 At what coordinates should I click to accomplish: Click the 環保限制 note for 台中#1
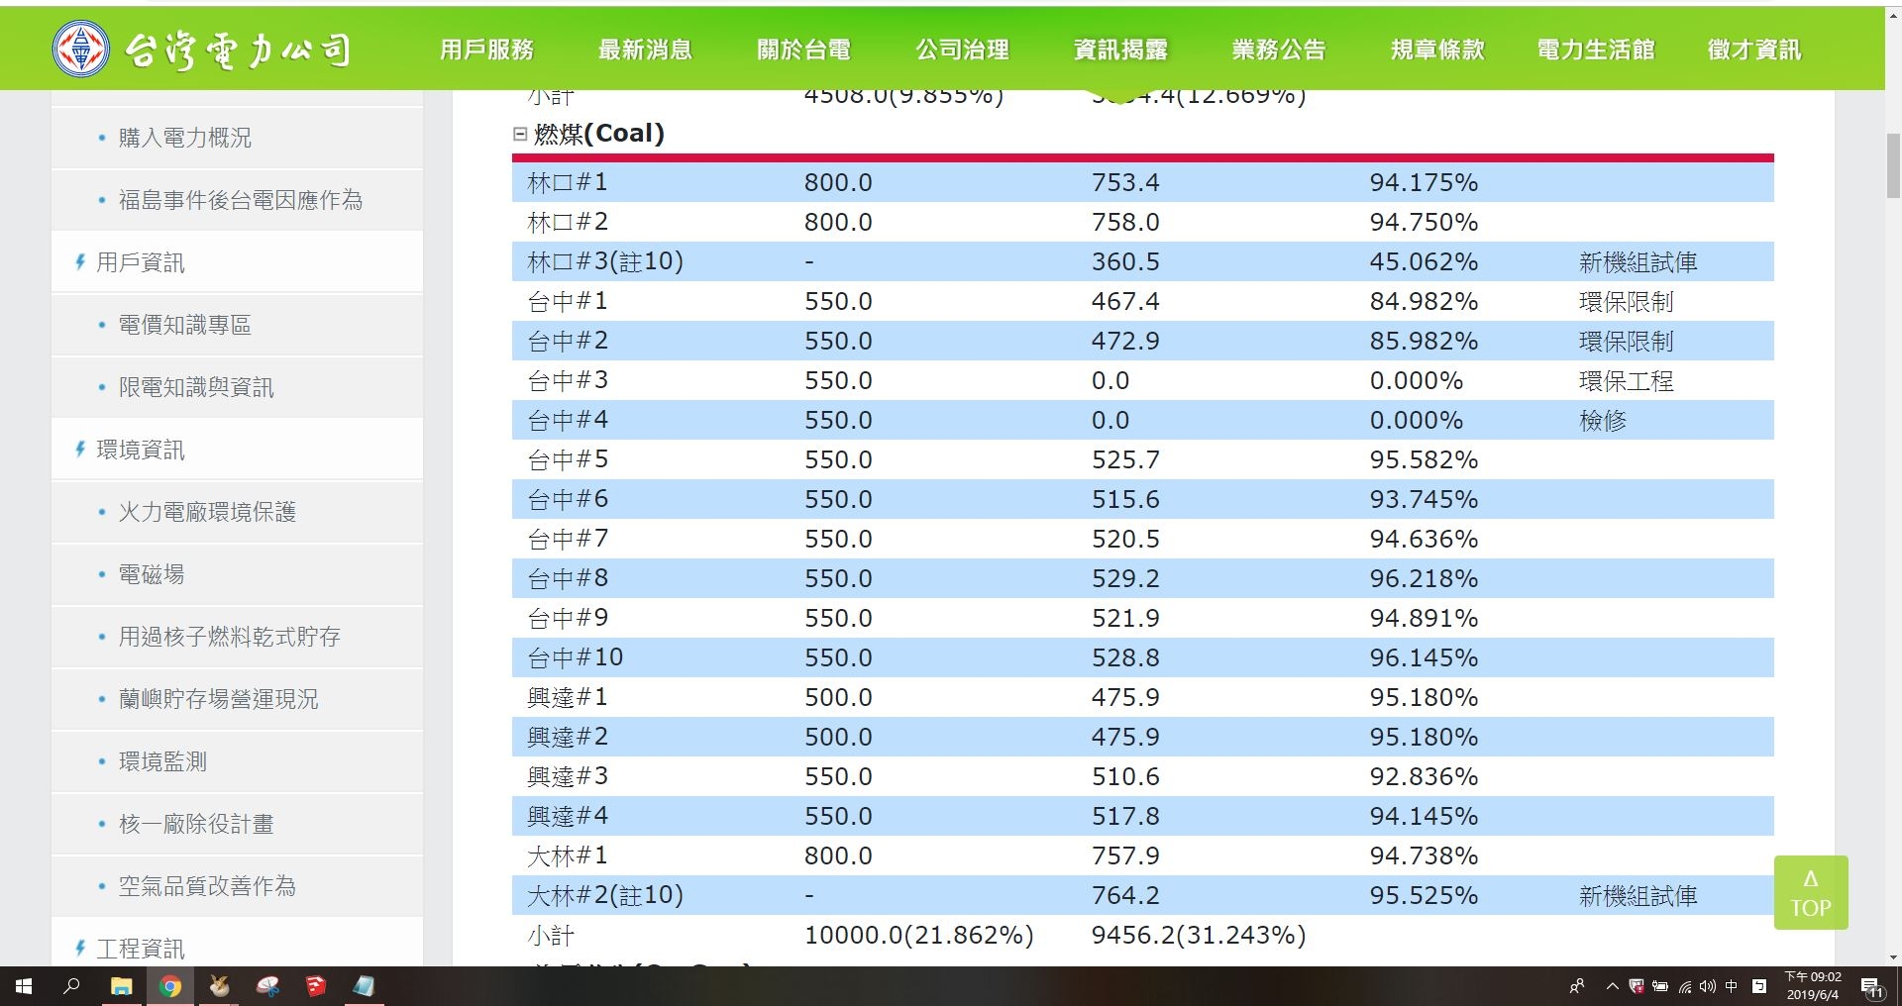pos(1626,301)
